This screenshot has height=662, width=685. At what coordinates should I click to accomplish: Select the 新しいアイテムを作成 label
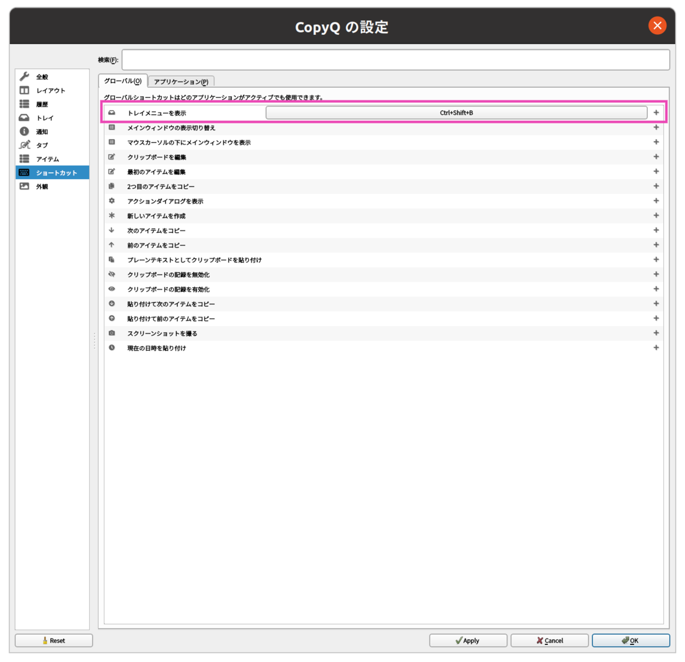point(156,216)
